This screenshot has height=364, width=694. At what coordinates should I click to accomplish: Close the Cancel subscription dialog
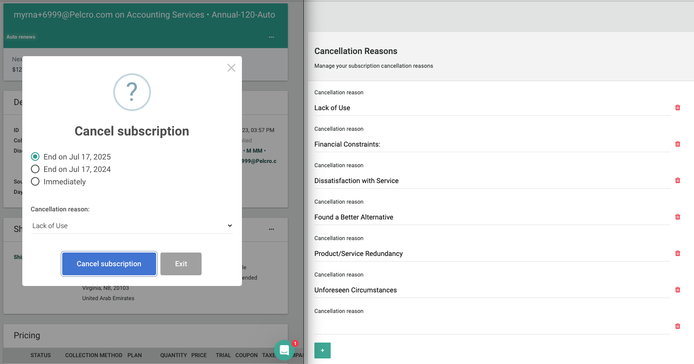(x=231, y=68)
